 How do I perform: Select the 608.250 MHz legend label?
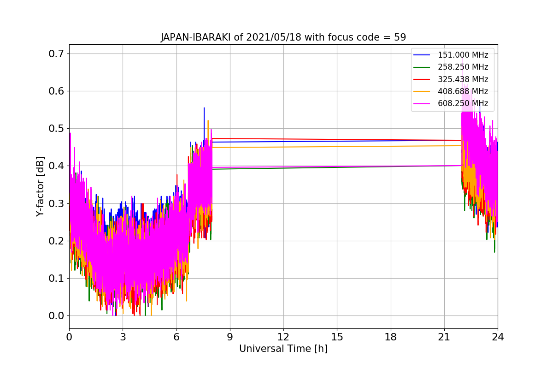[463, 103]
